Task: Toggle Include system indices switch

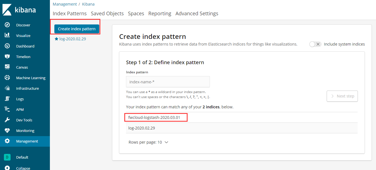Action: (315, 44)
